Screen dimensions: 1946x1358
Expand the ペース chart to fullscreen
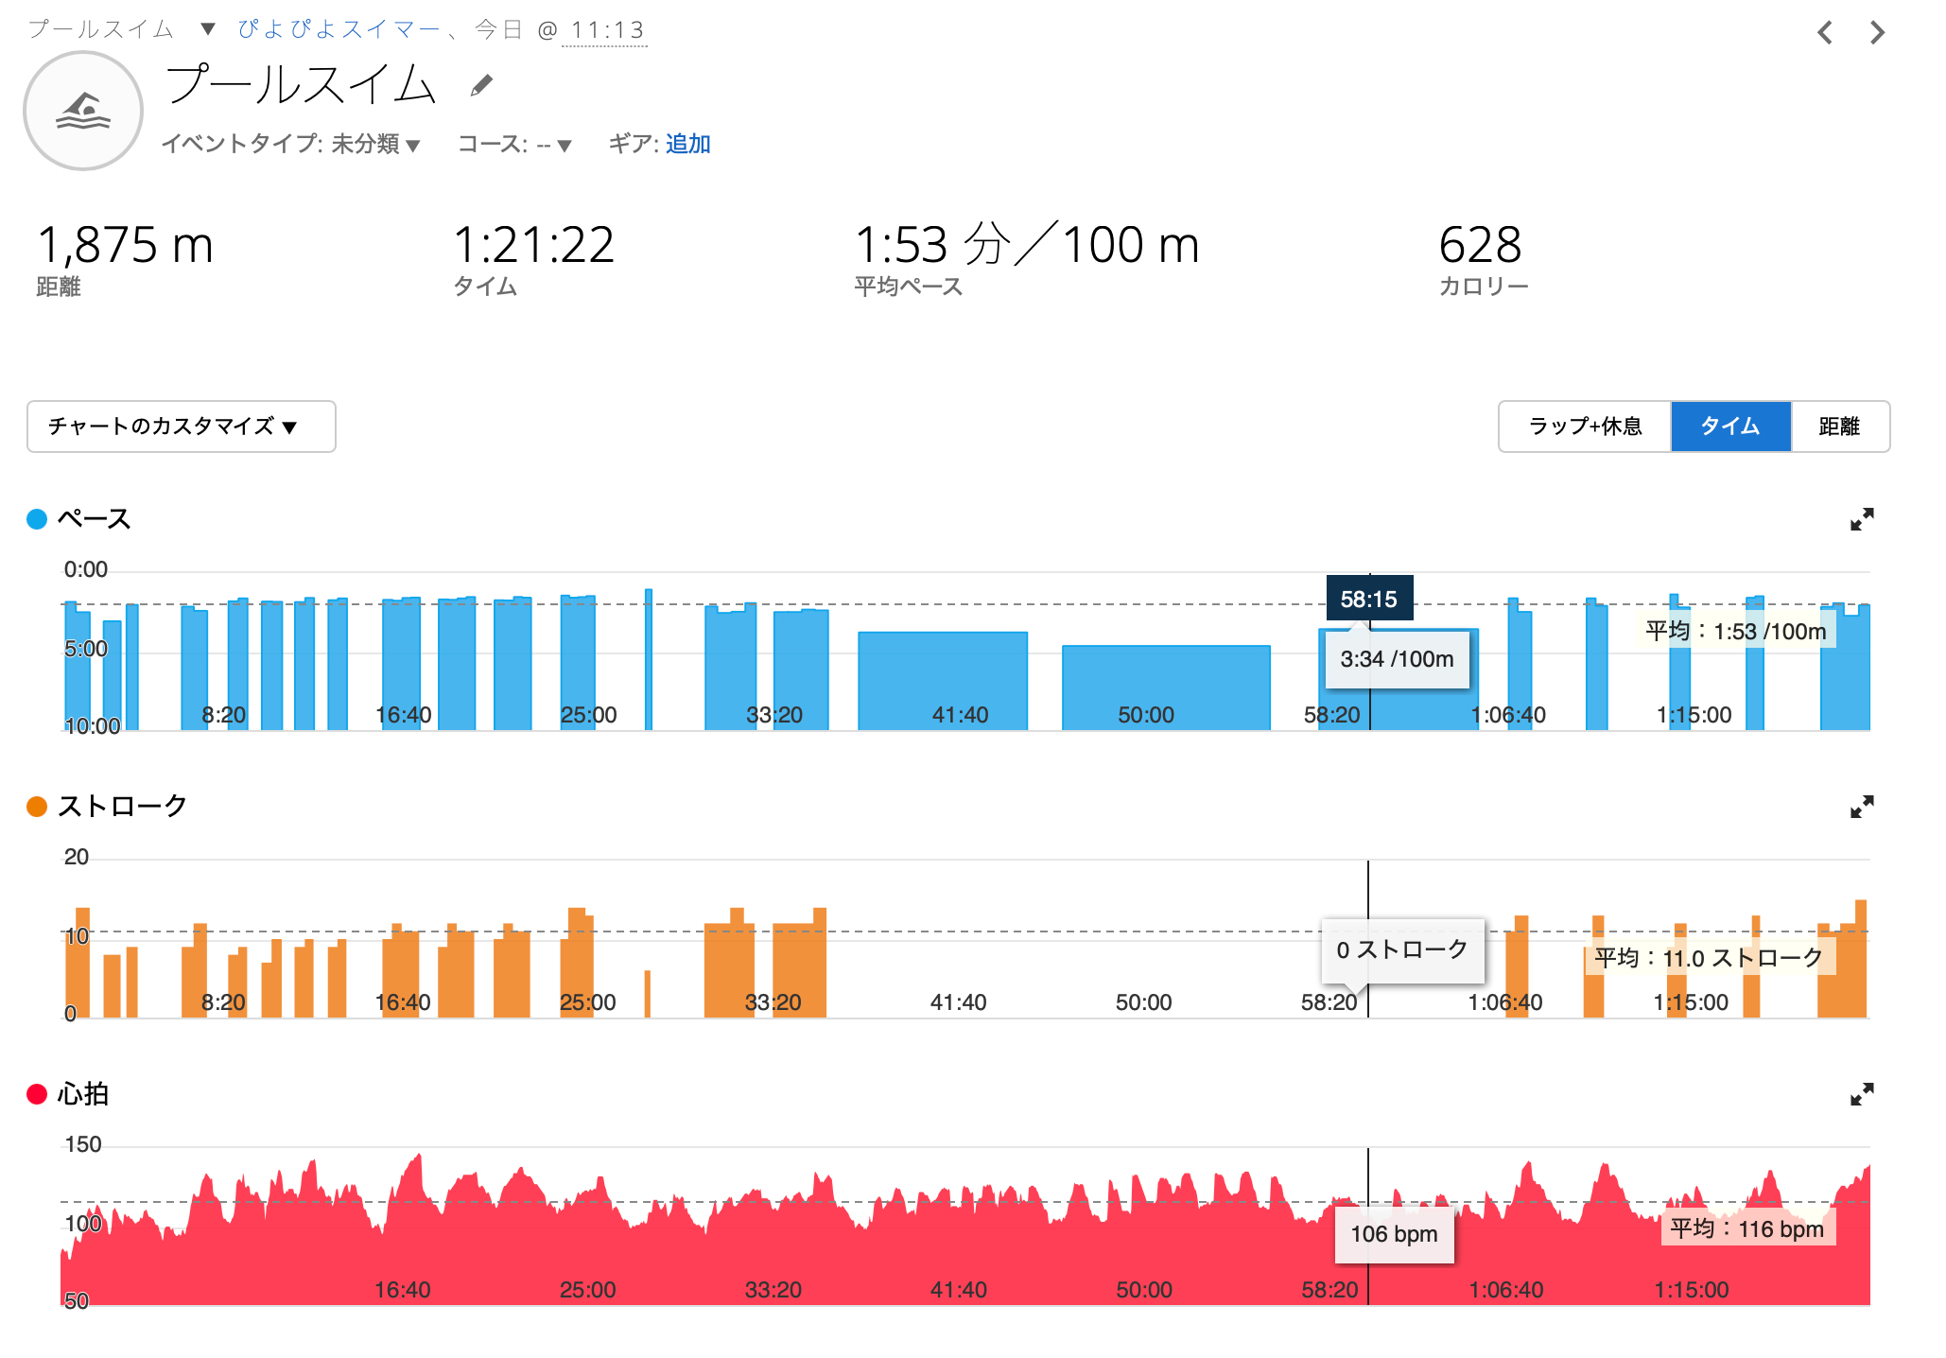[1861, 519]
